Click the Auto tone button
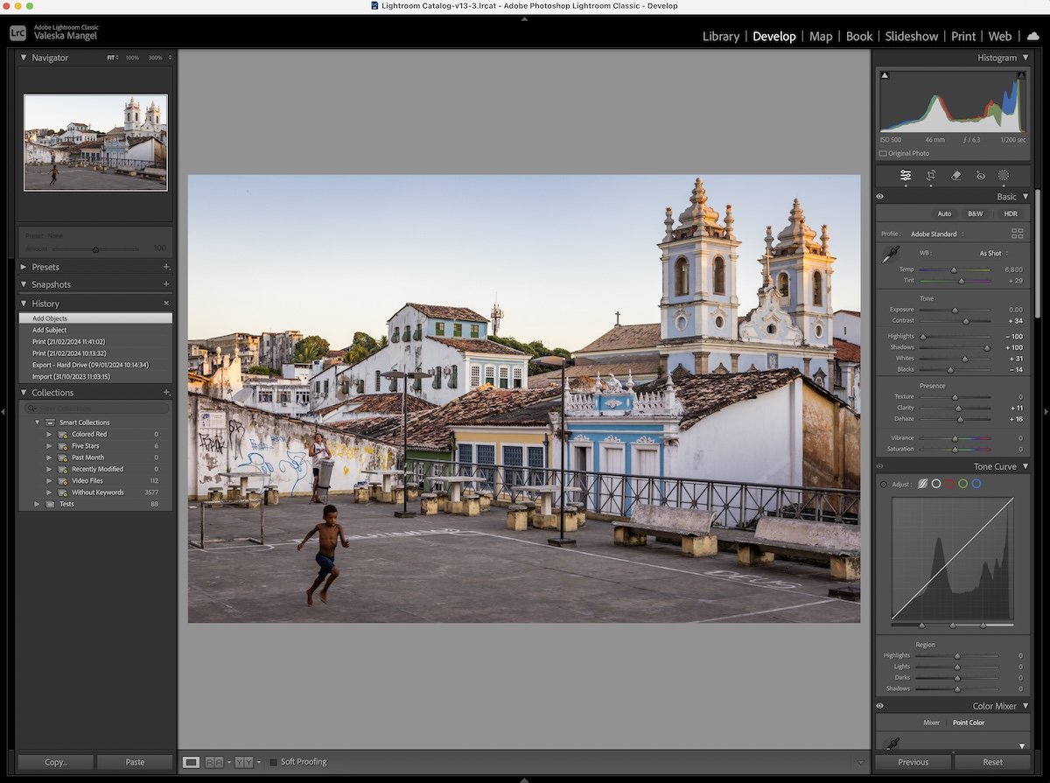1050x783 pixels. click(944, 213)
